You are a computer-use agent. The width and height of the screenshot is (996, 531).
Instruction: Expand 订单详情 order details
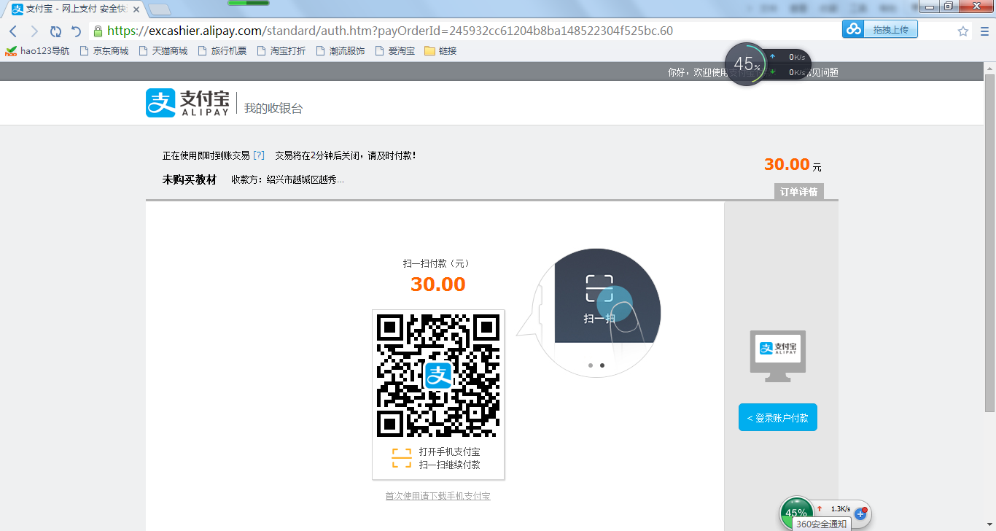(x=798, y=192)
